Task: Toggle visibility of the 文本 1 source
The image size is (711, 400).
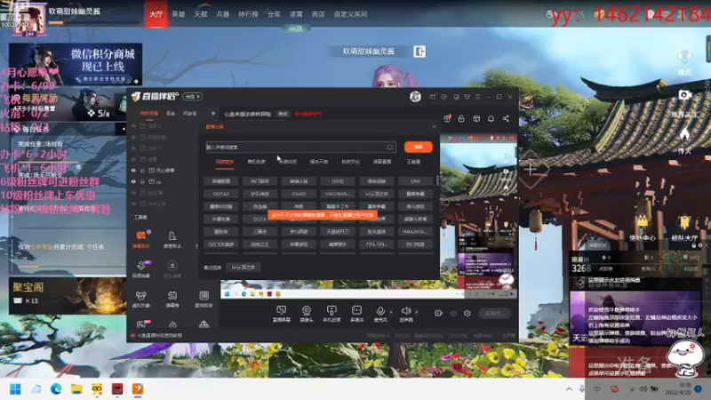Action: point(133,148)
